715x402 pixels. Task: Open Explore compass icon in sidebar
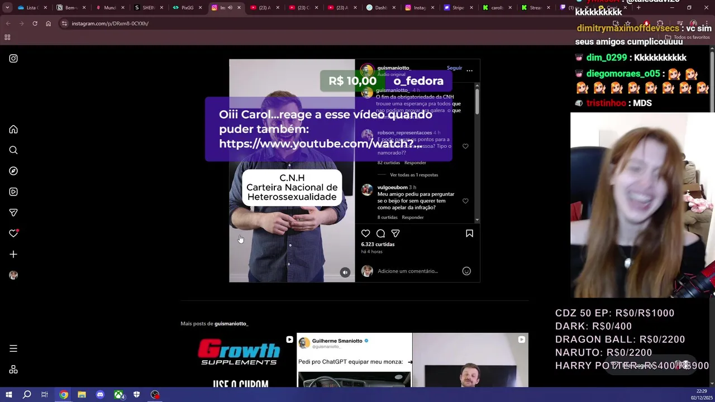coord(13,171)
